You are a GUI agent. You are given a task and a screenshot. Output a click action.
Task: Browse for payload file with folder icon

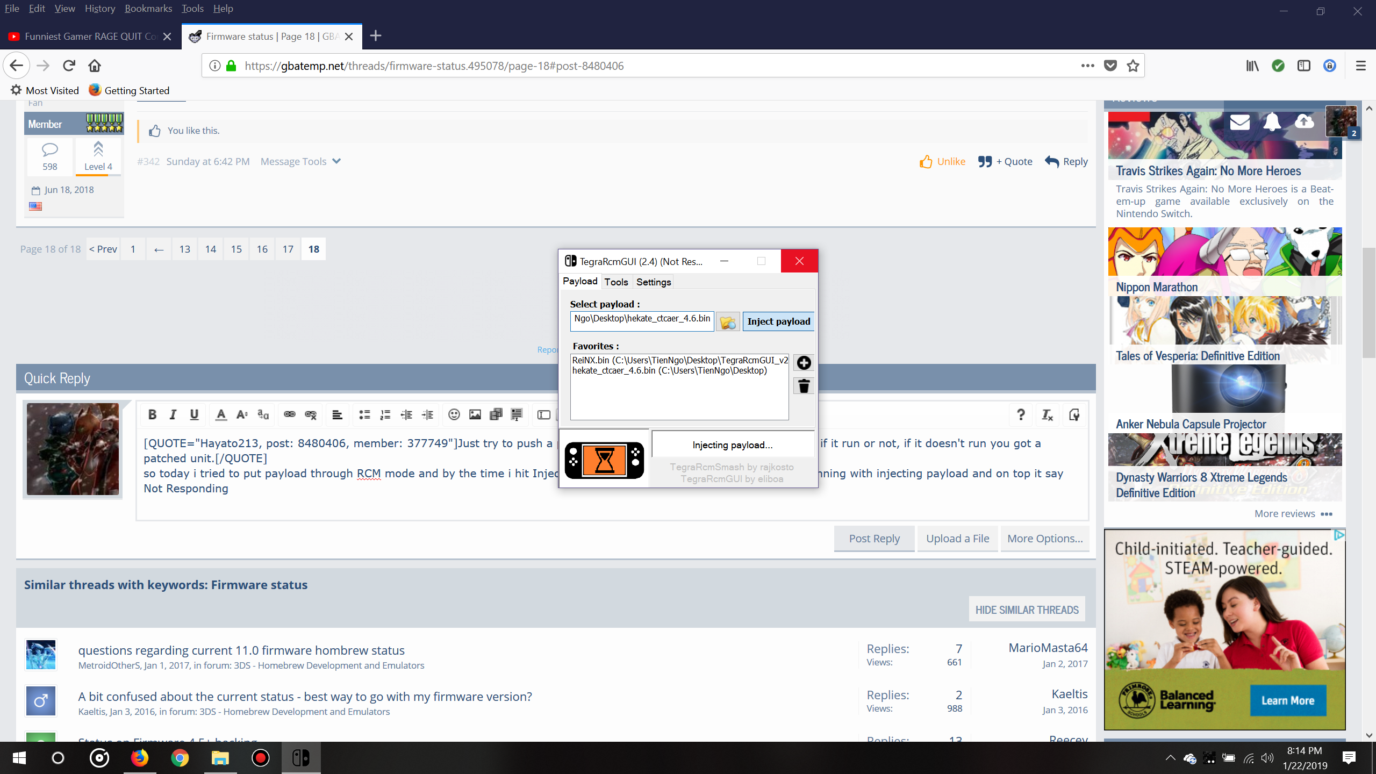click(x=728, y=322)
